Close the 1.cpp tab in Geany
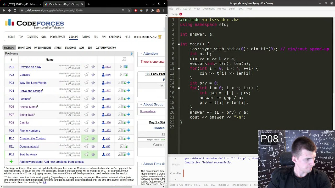The image size is (335, 188). pyautogui.click(x=181, y=14)
